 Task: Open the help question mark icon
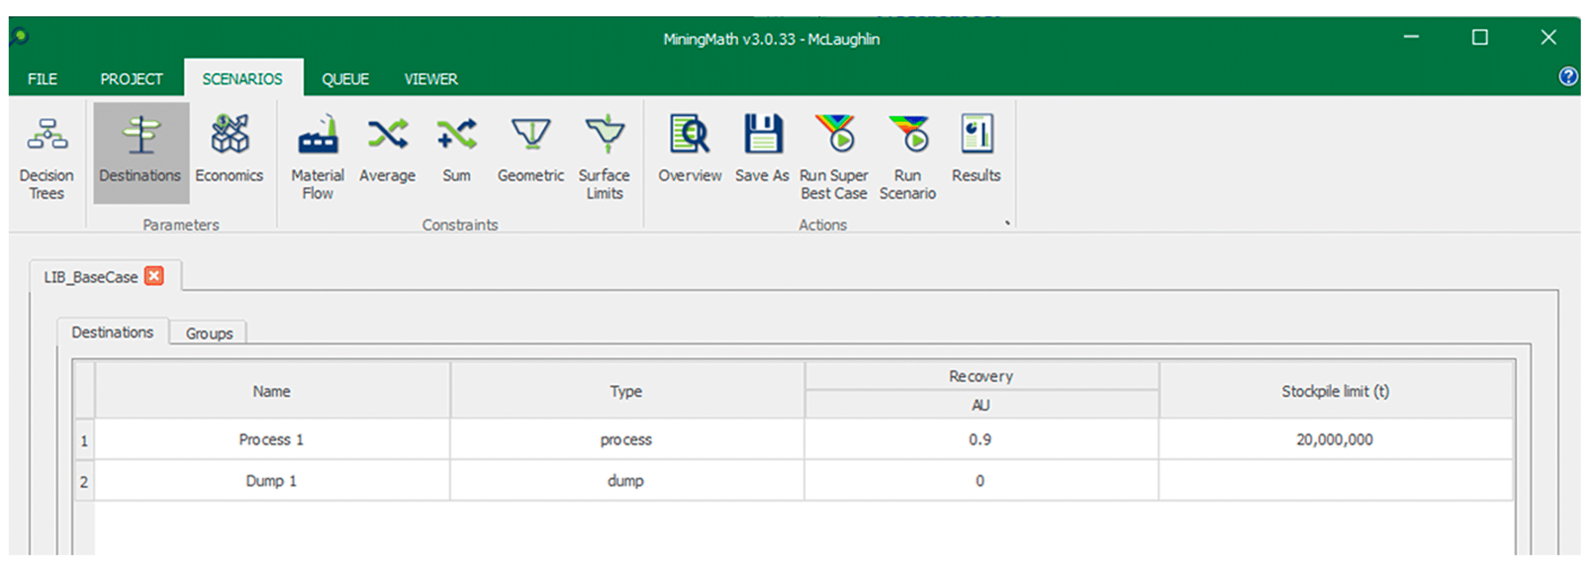pyautogui.click(x=1568, y=77)
